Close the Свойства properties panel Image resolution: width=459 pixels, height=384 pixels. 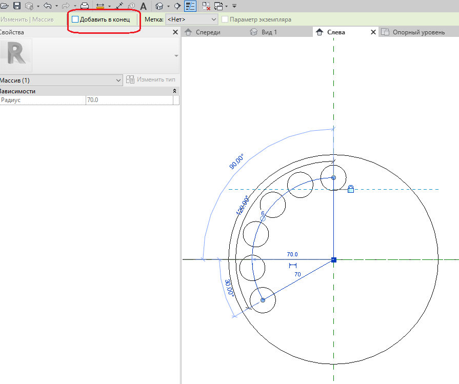coord(175,32)
